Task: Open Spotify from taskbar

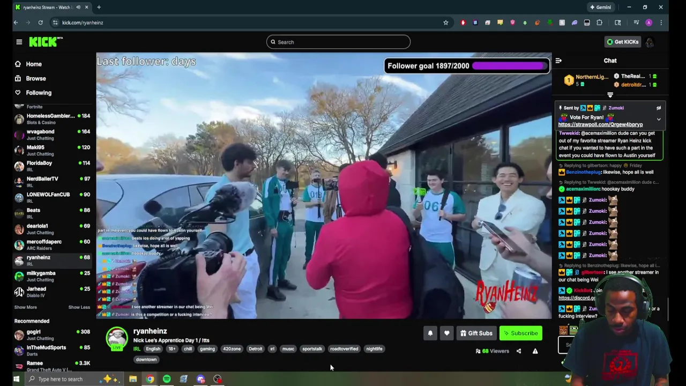Action: [167, 379]
